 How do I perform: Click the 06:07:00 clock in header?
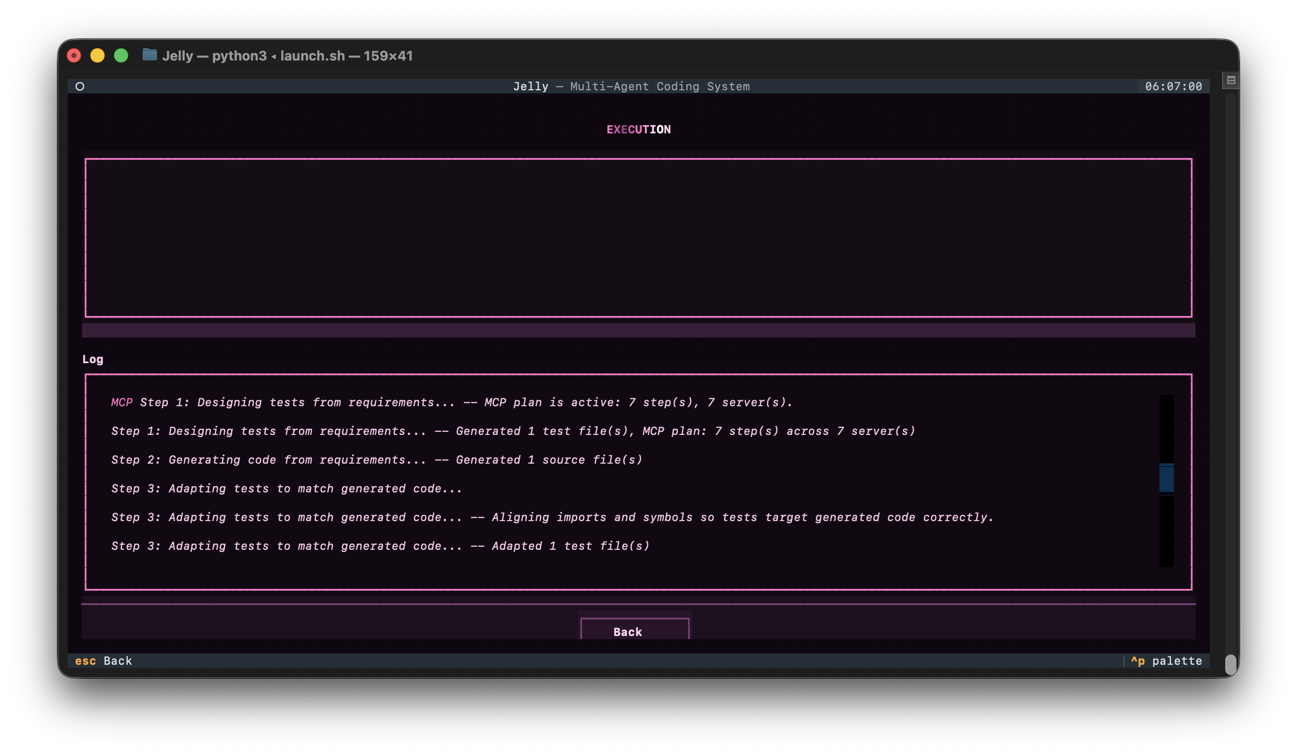pos(1173,87)
